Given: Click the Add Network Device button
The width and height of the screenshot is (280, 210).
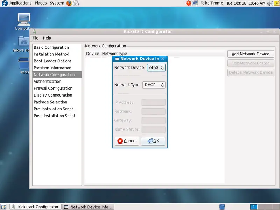Looking at the screenshot, I should pyautogui.click(x=251, y=54).
